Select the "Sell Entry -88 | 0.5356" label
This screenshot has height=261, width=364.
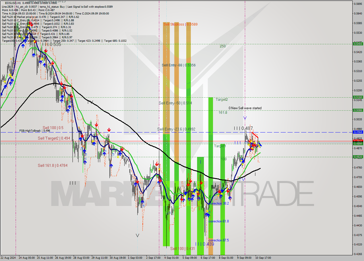click(179, 65)
